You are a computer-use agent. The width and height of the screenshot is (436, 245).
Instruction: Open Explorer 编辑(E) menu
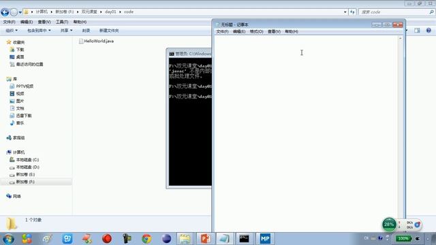coord(27,22)
